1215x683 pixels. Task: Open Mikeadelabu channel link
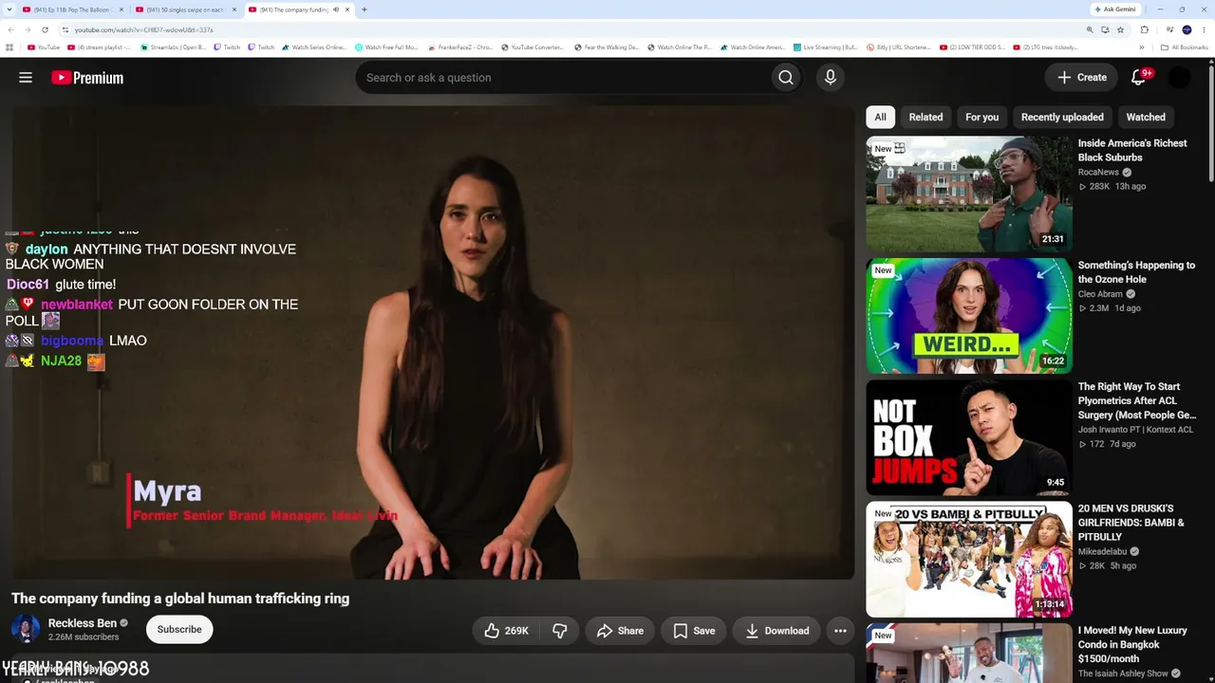click(x=1102, y=551)
